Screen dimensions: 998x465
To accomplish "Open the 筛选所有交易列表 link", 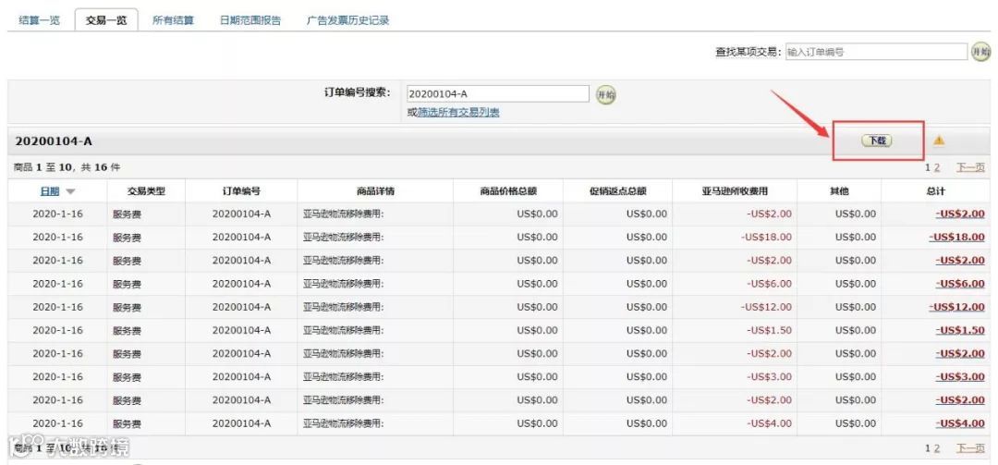I will click(458, 112).
